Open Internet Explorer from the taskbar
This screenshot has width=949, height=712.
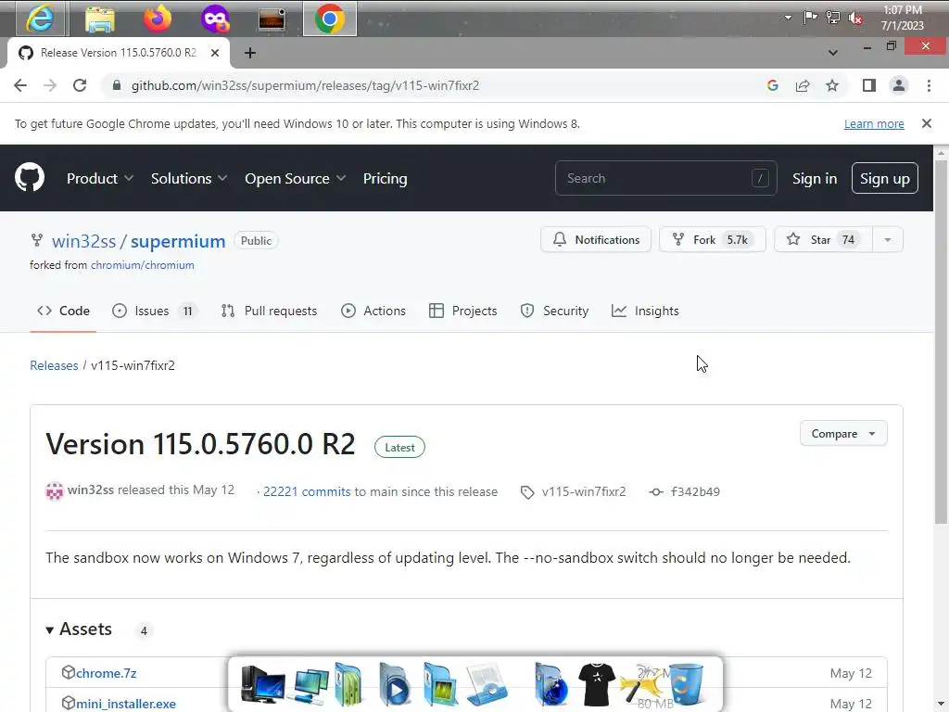click(x=39, y=19)
